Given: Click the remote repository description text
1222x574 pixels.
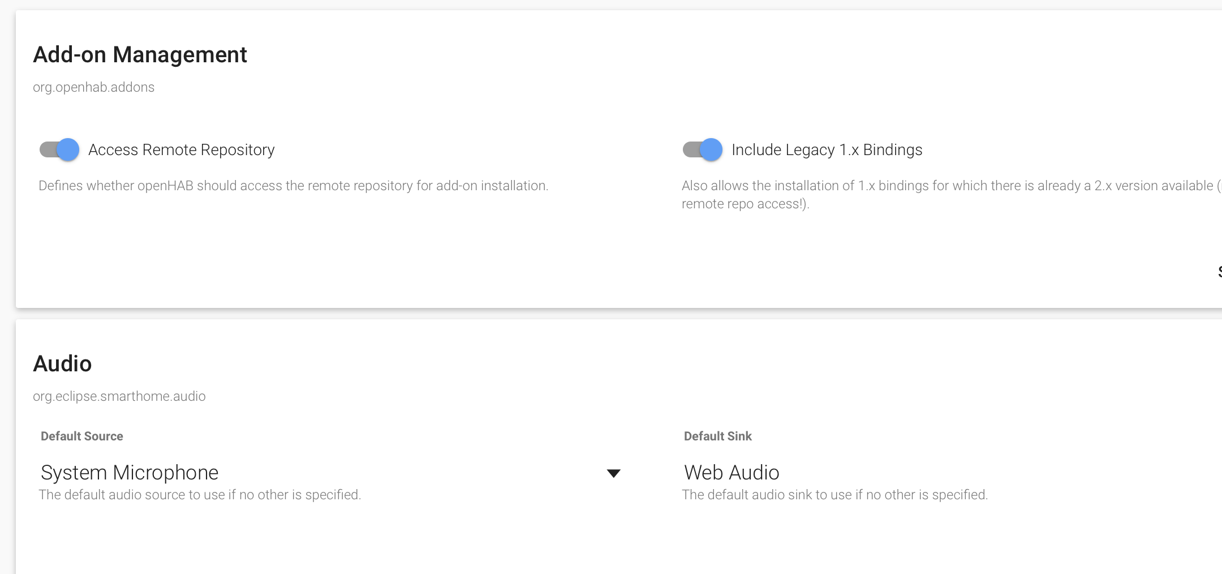Looking at the screenshot, I should pos(293,185).
